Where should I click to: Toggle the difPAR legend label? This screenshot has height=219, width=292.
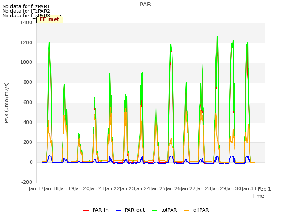click(201, 210)
